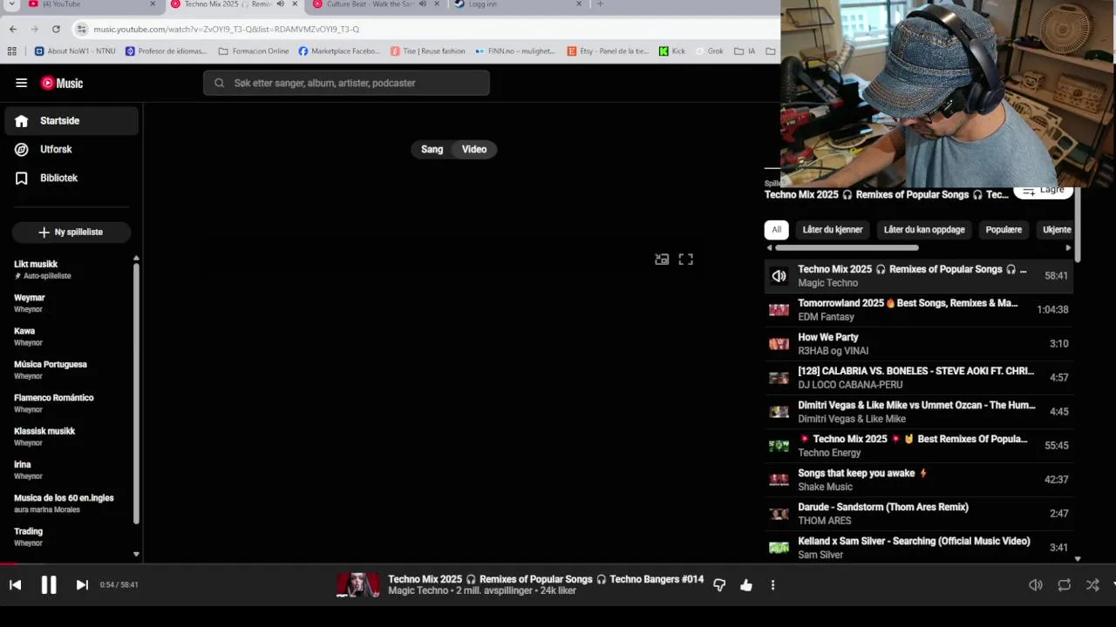Switch player to Sang mode
1116x627 pixels.
pos(432,149)
